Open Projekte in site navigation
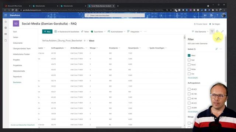 [x=16, y=60]
